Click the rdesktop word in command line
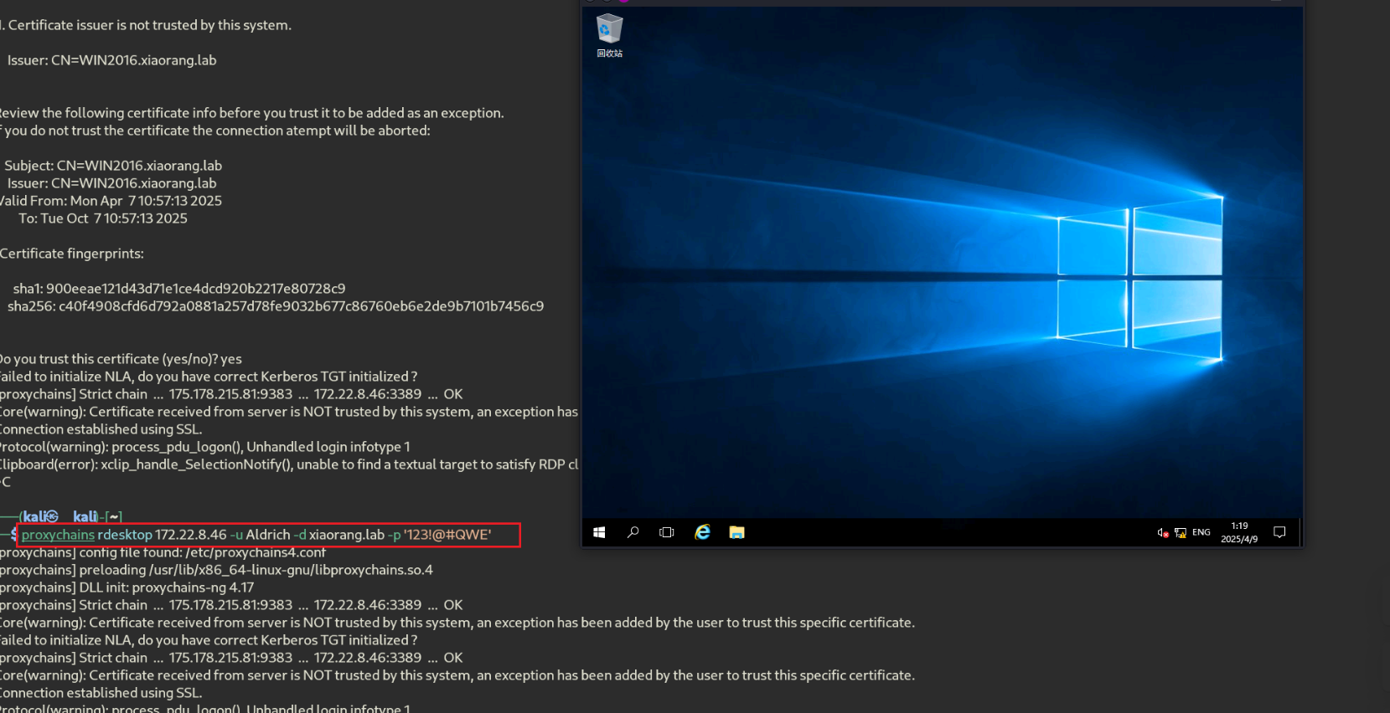Image resolution: width=1390 pixels, height=713 pixels. (125, 535)
